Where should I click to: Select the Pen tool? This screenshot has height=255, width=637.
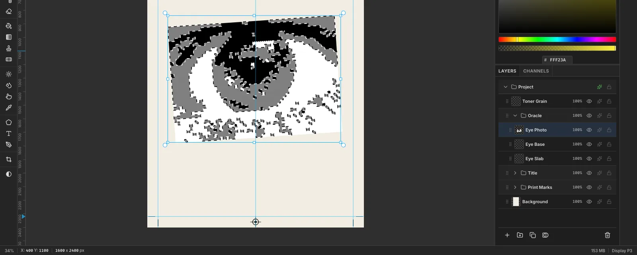coord(9,145)
